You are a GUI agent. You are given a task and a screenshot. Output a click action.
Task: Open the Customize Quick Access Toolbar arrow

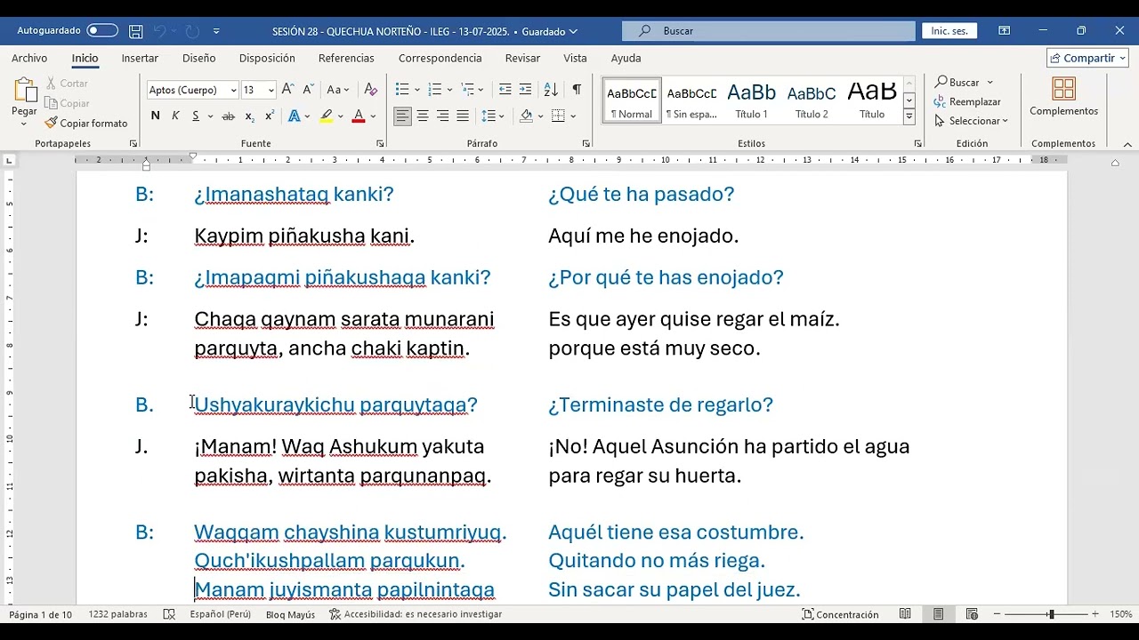tap(216, 31)
